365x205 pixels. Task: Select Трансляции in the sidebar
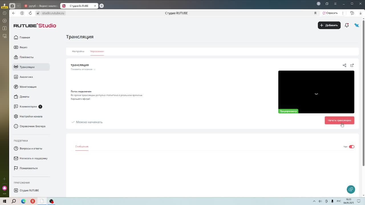(x=31, y=67)
